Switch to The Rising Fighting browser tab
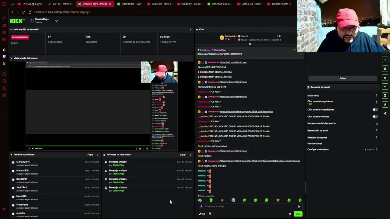This screenshot has height=219, width=390. [x=30, y=4]
